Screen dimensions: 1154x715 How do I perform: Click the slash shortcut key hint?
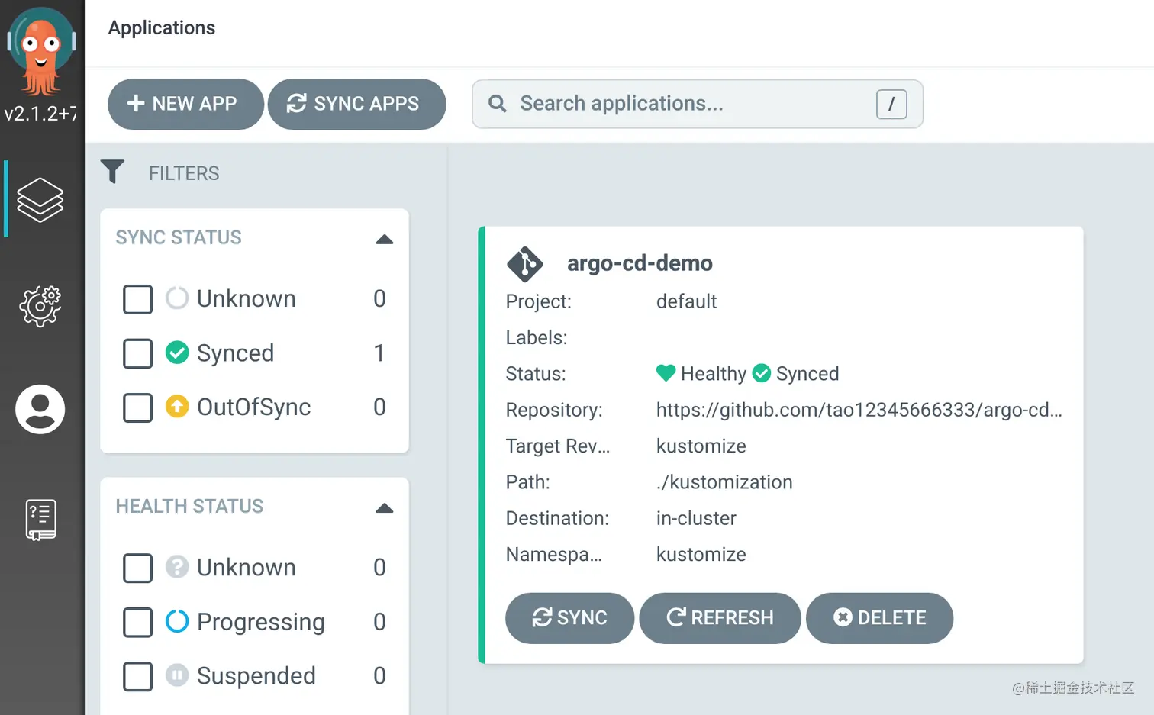(891, 104)
